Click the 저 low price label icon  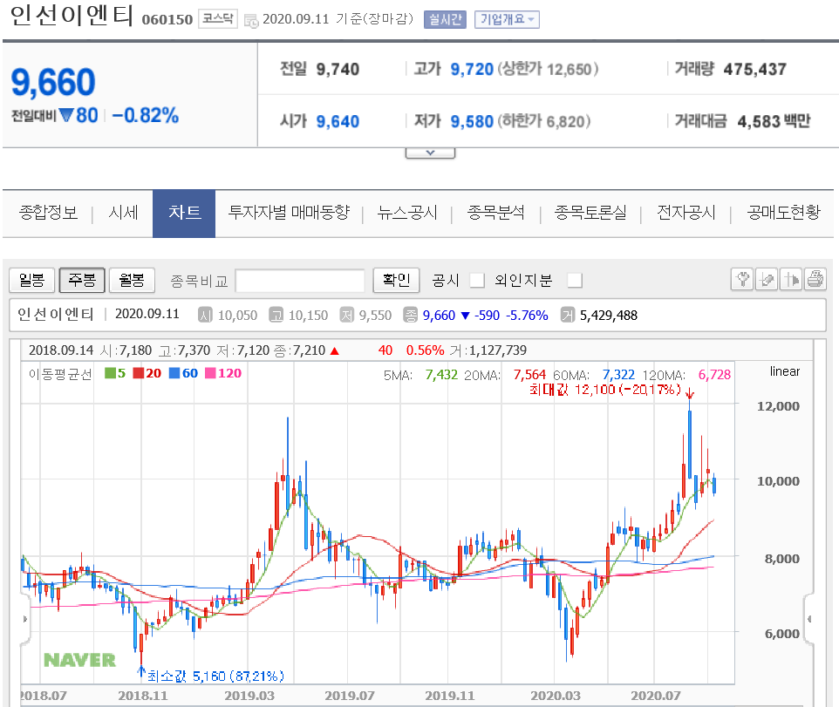(347, 315)
